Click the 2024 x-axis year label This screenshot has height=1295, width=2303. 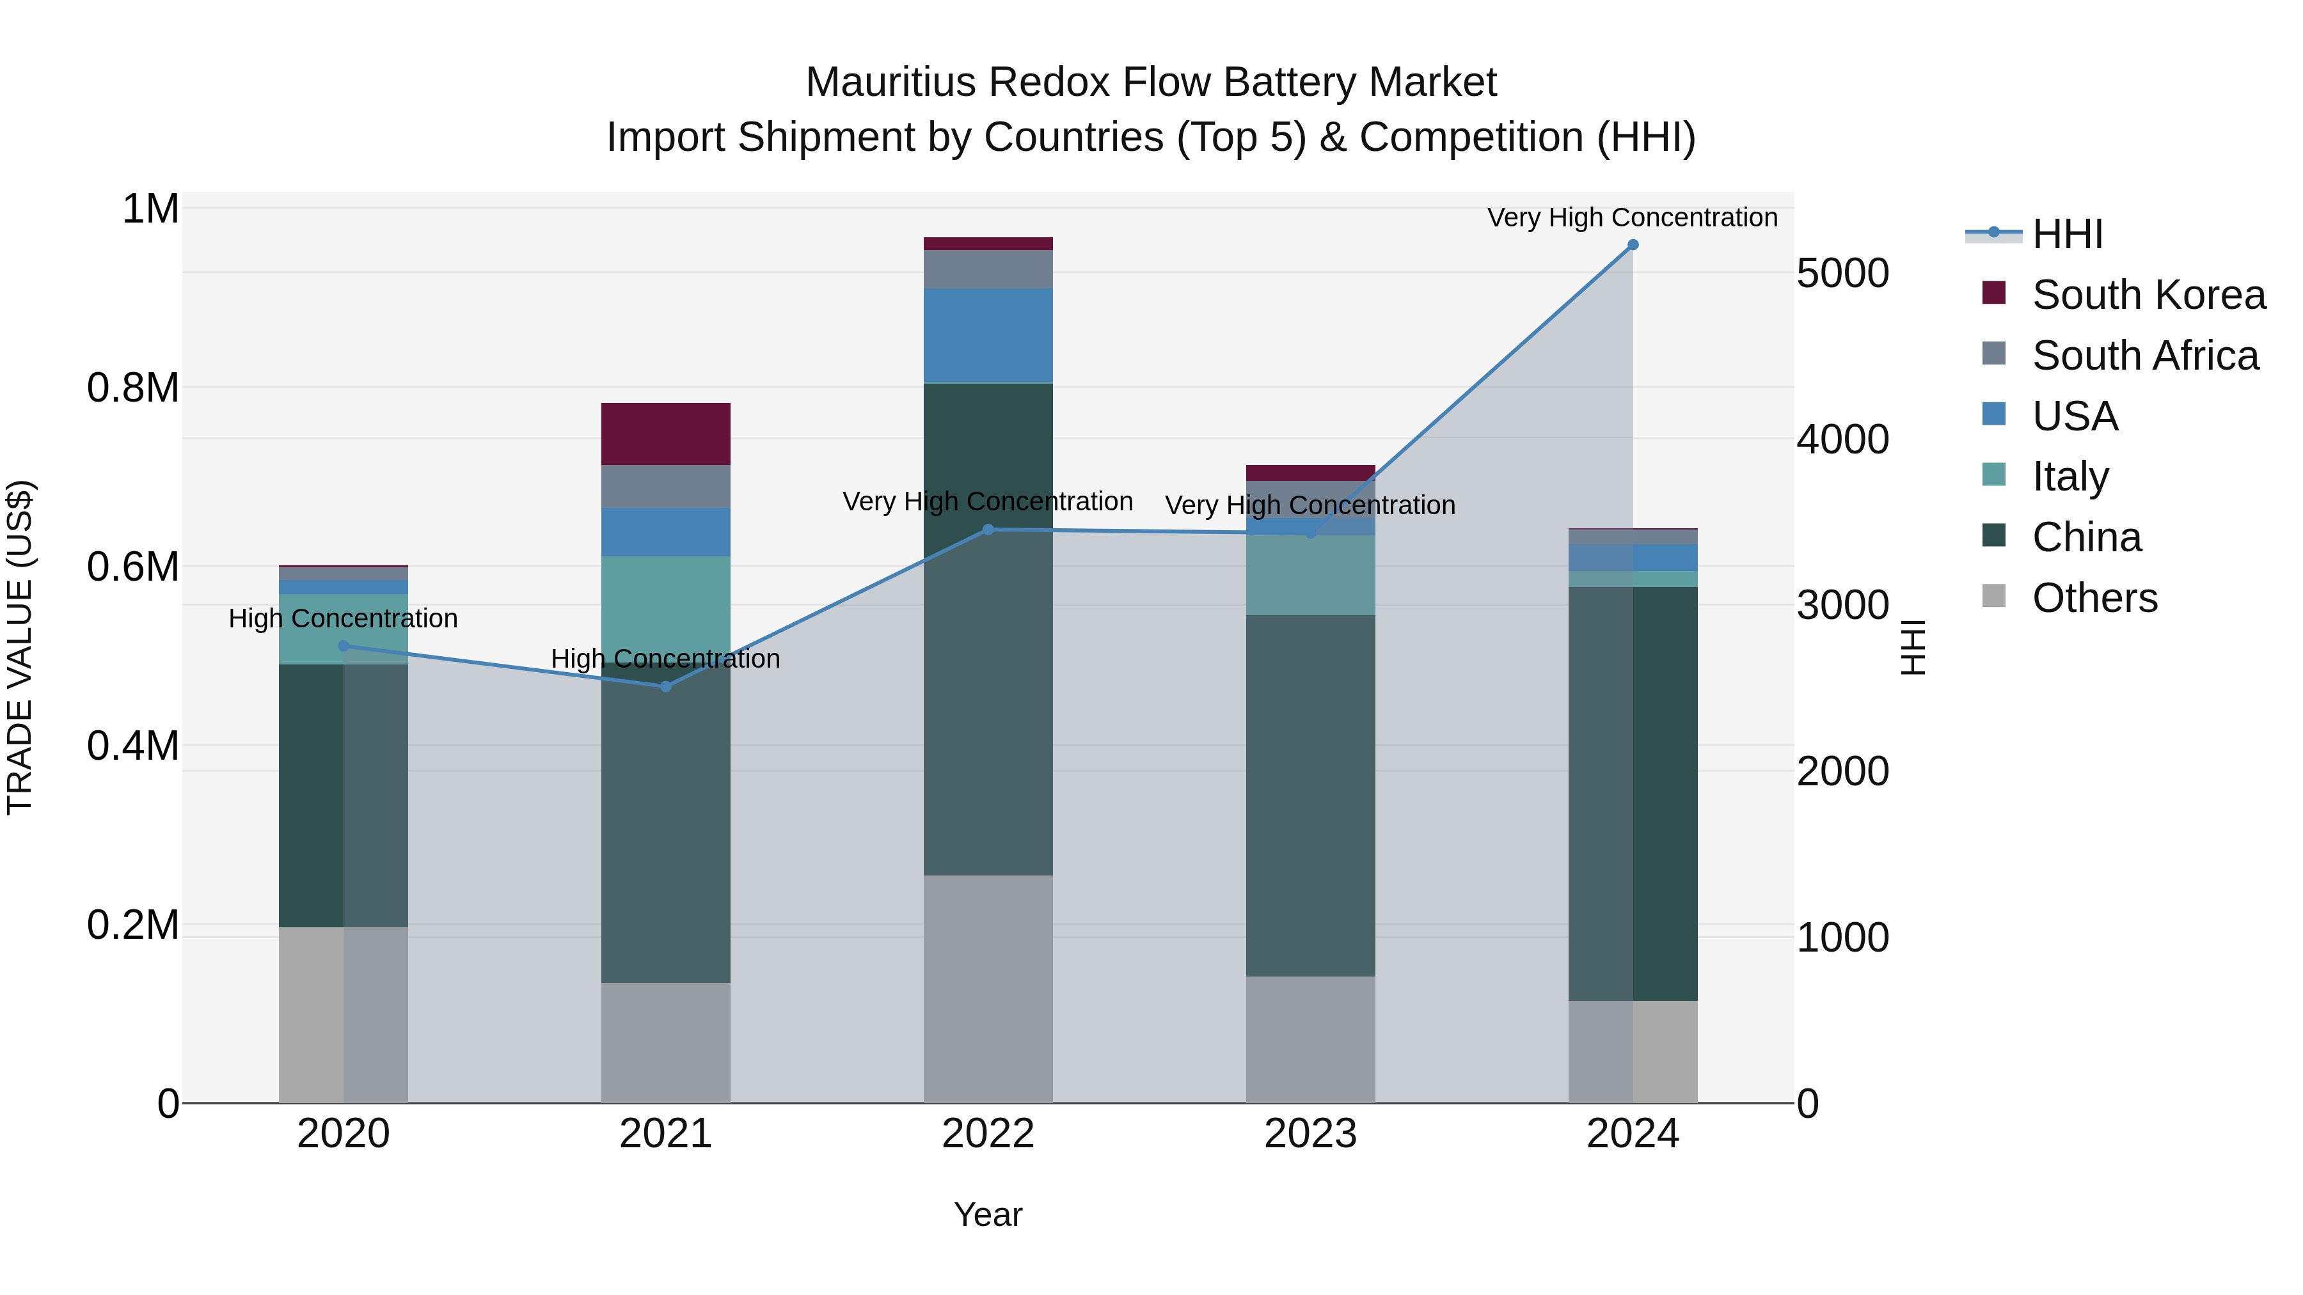pyautogui.click(x=1633, y=1134)
